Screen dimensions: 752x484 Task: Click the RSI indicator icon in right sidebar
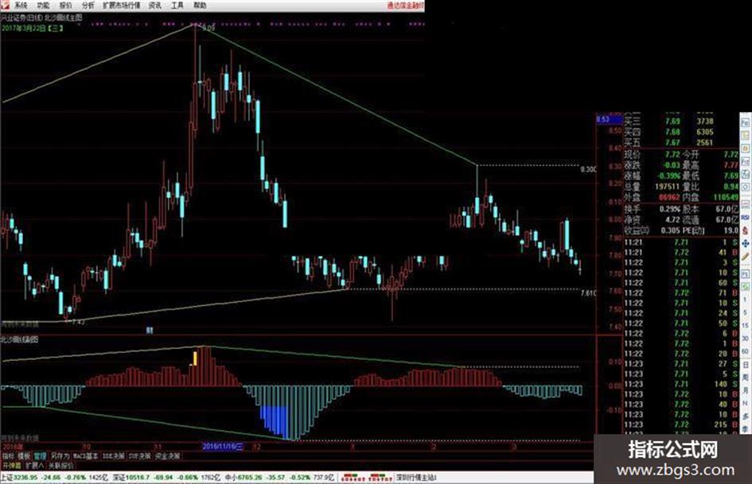point(746,217)
